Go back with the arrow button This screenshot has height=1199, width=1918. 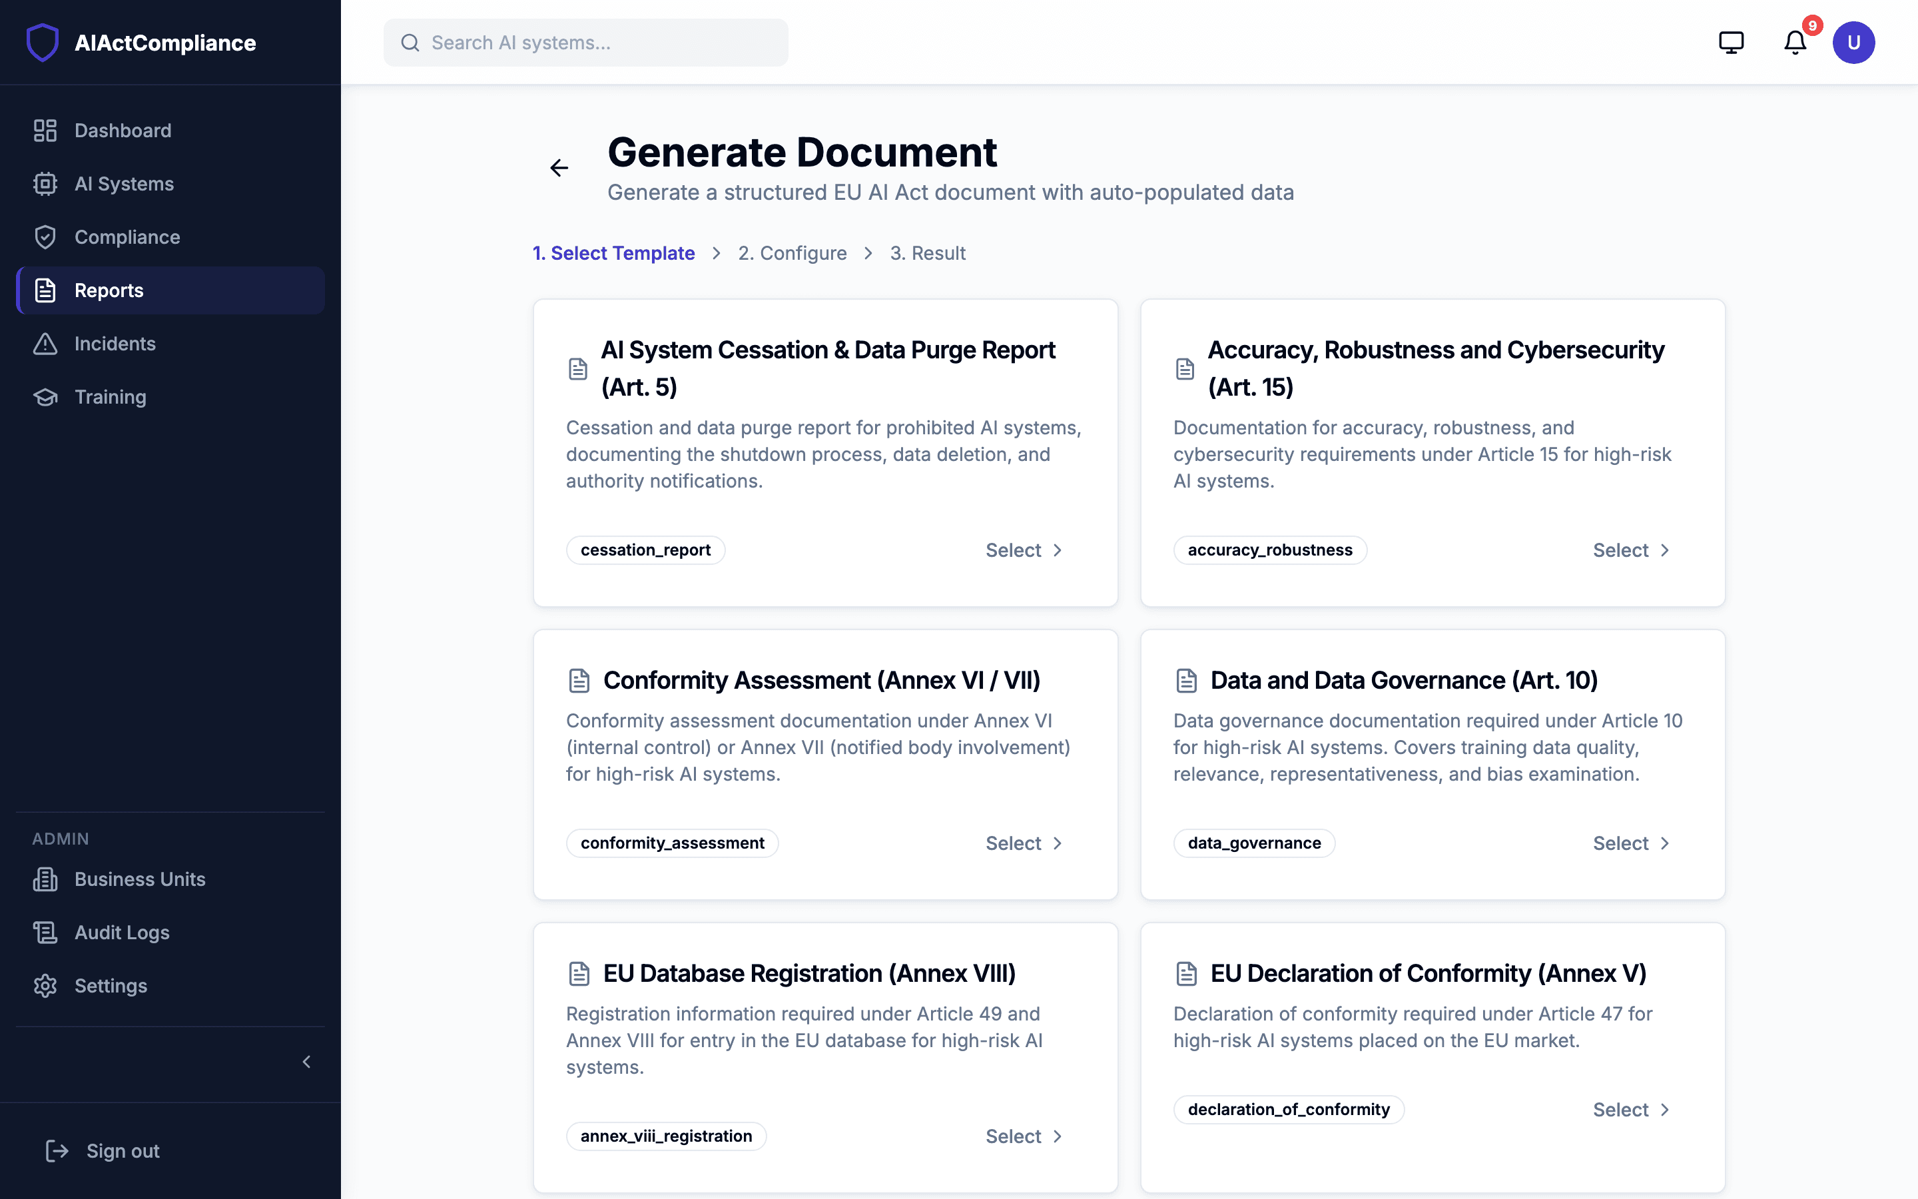click(559, 167)
